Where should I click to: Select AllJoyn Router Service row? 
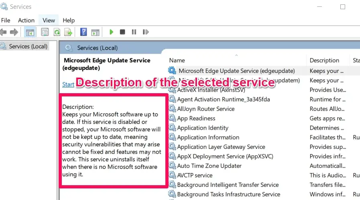206,109
